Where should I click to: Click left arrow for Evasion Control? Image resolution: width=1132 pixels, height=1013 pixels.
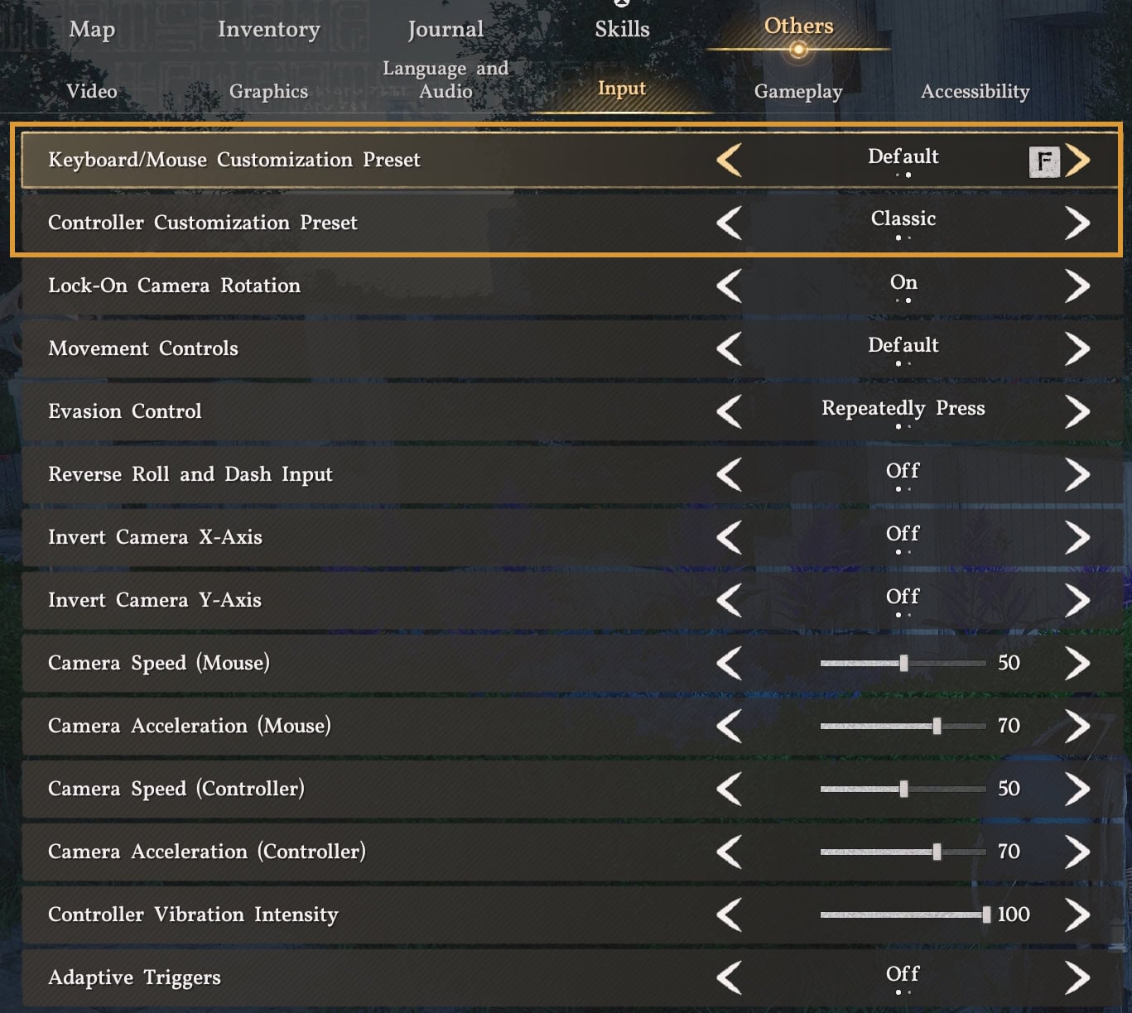tap(729, 411)
